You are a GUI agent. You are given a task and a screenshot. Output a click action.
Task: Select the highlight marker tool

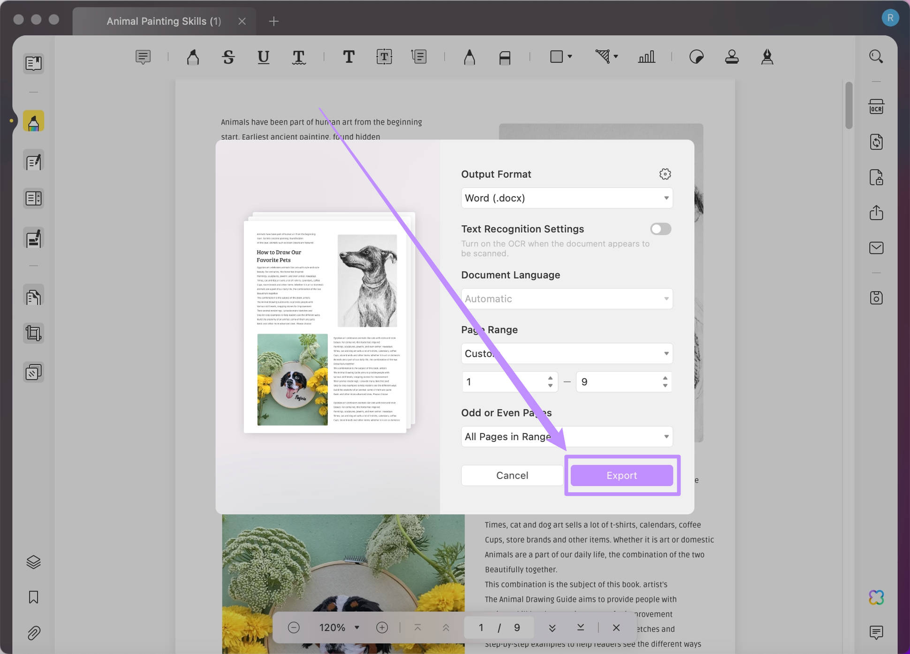(x=193, y=57)
